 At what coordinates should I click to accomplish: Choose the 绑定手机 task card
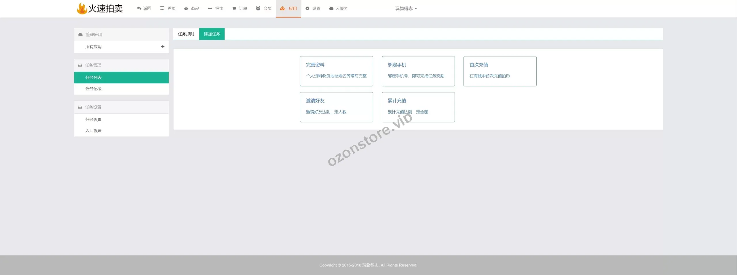(418, 71)
